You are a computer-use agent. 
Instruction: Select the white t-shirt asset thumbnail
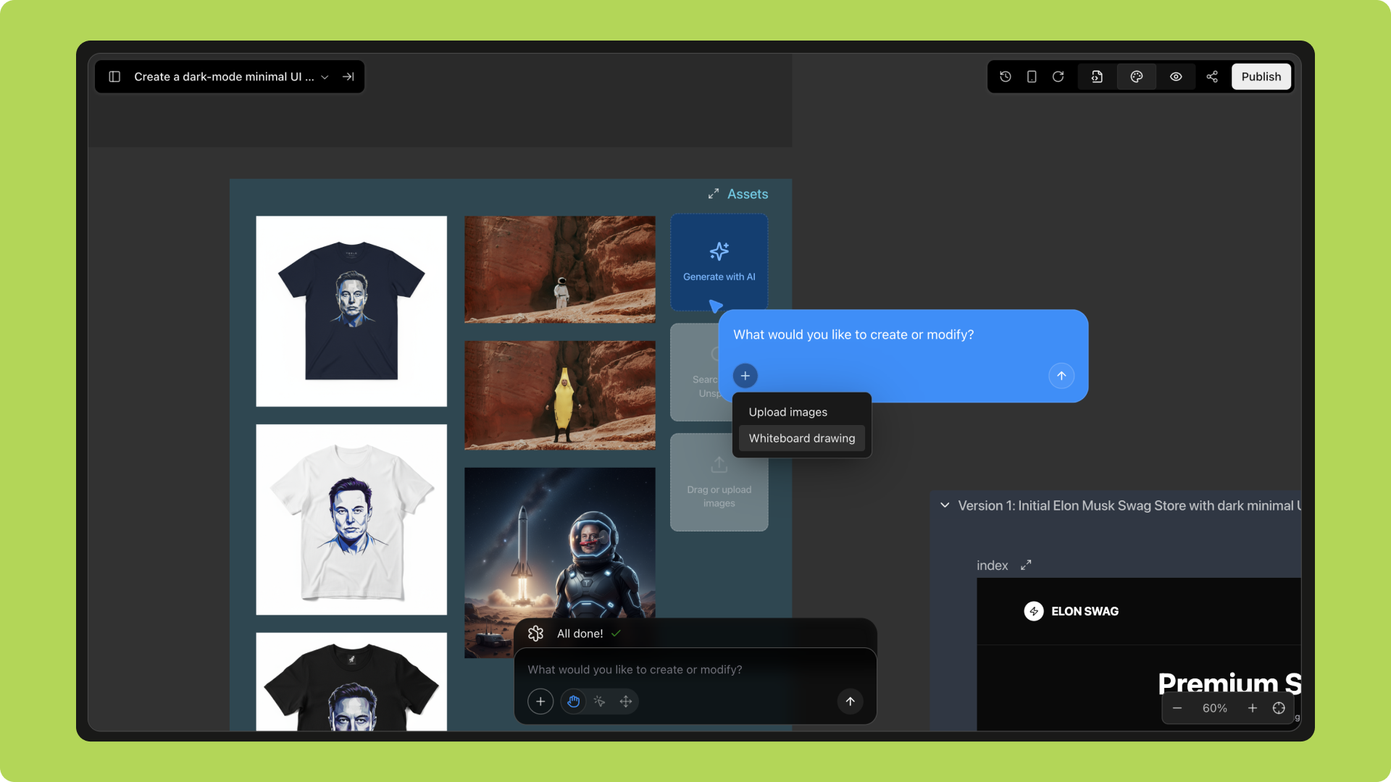(x=351, y=520)
